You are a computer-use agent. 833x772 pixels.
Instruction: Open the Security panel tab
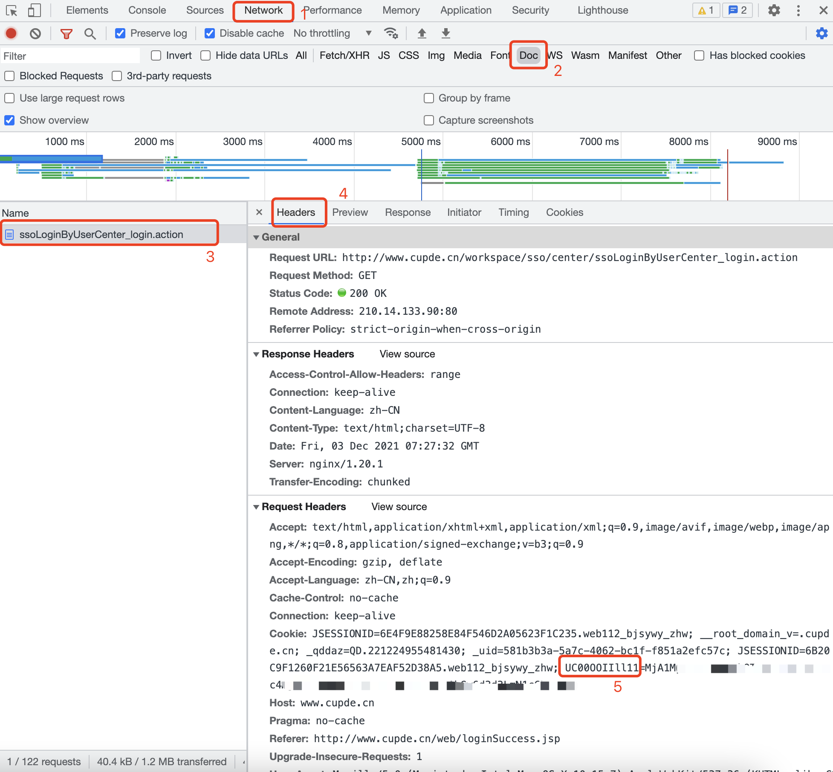(x=530, y=10)
